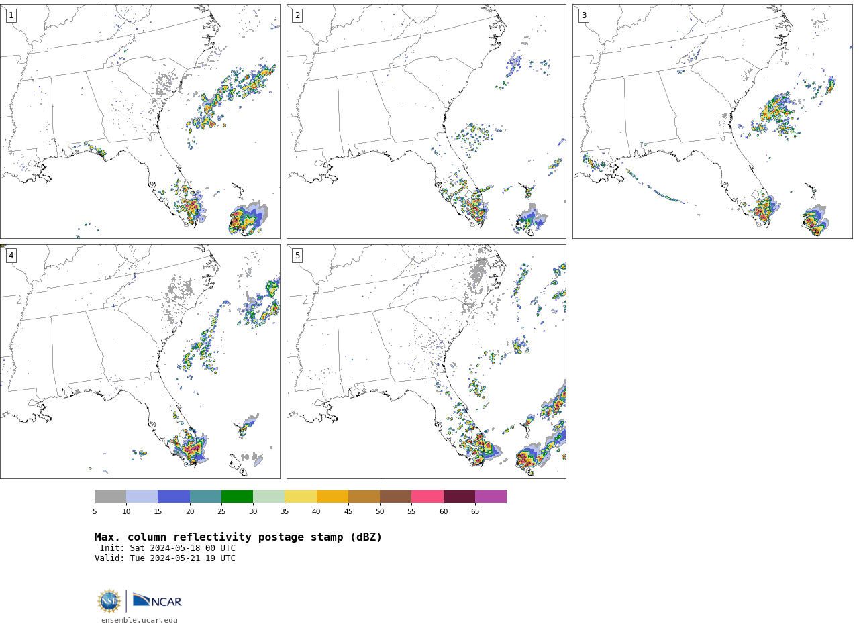Click the yellow 35-40 dBZ swatch
The height and width of the screenshot is (628, 859).
(301, 496)
